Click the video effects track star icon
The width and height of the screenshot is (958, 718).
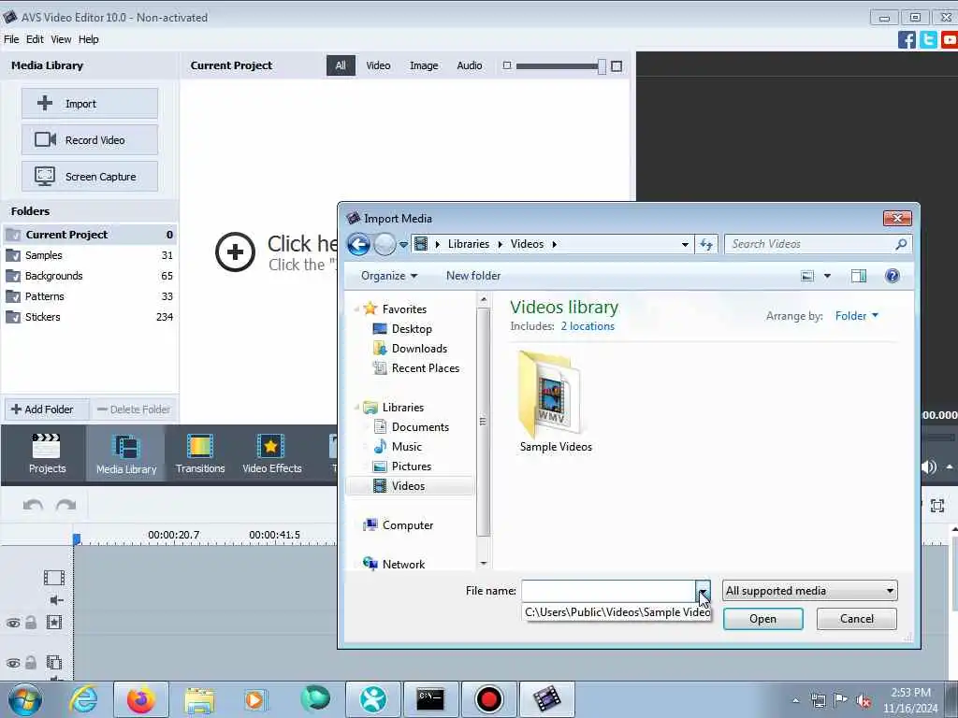(53, 622)
